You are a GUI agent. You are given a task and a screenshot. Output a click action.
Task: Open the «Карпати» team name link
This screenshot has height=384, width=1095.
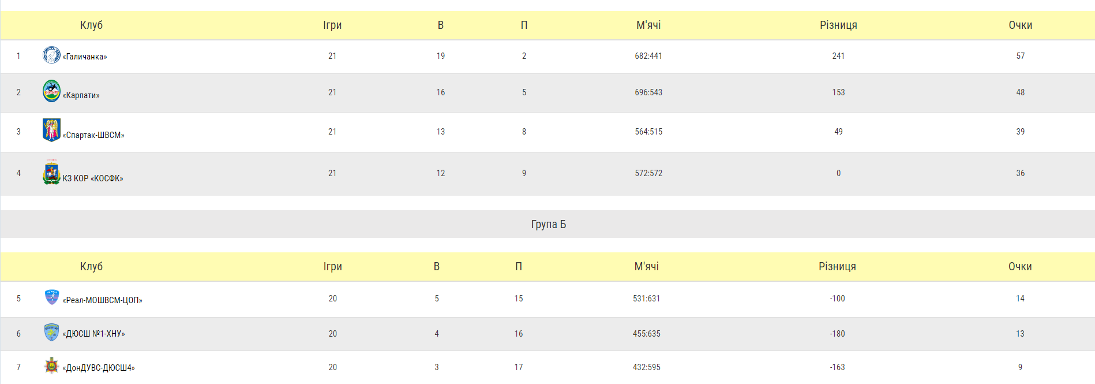click(x=81, y=95)
